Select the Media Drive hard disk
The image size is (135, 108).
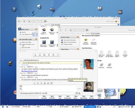click(x=109, y=54)
